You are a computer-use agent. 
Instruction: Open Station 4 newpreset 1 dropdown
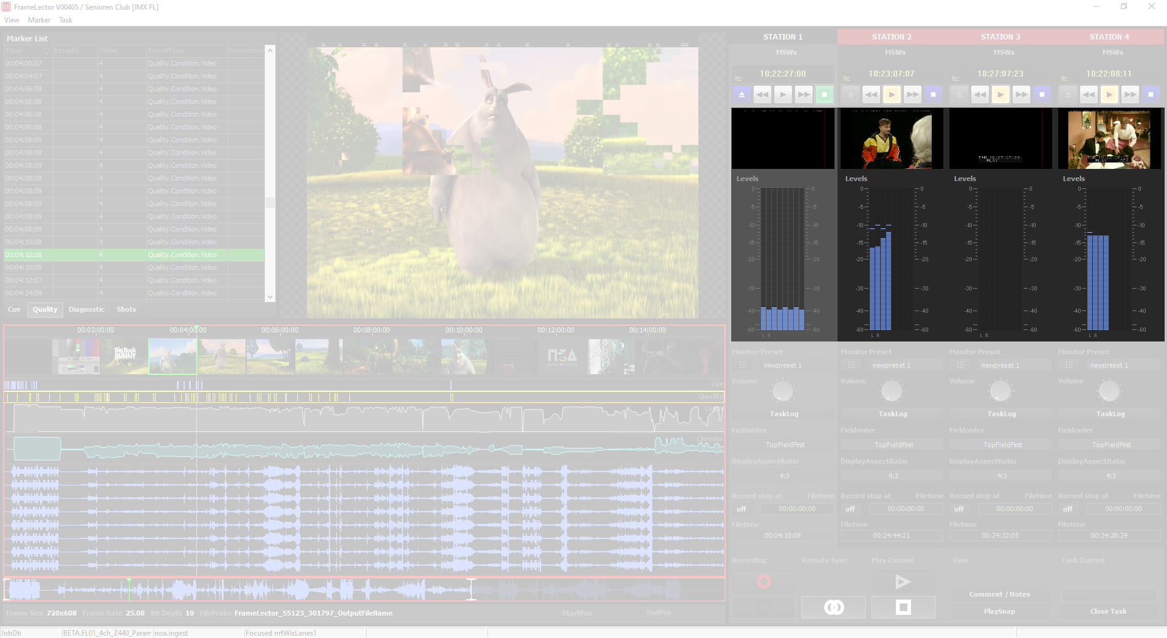pos(1123,365)
